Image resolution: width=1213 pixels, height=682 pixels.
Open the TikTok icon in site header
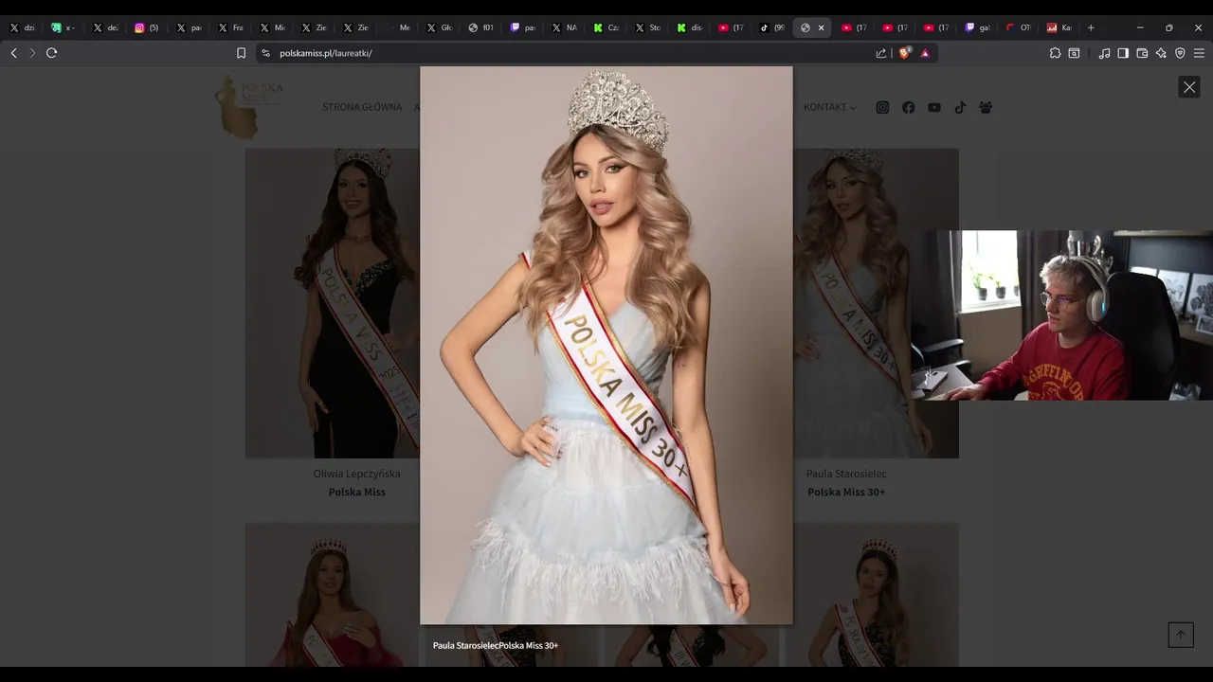pyautogui.click(x=960, y=107)
